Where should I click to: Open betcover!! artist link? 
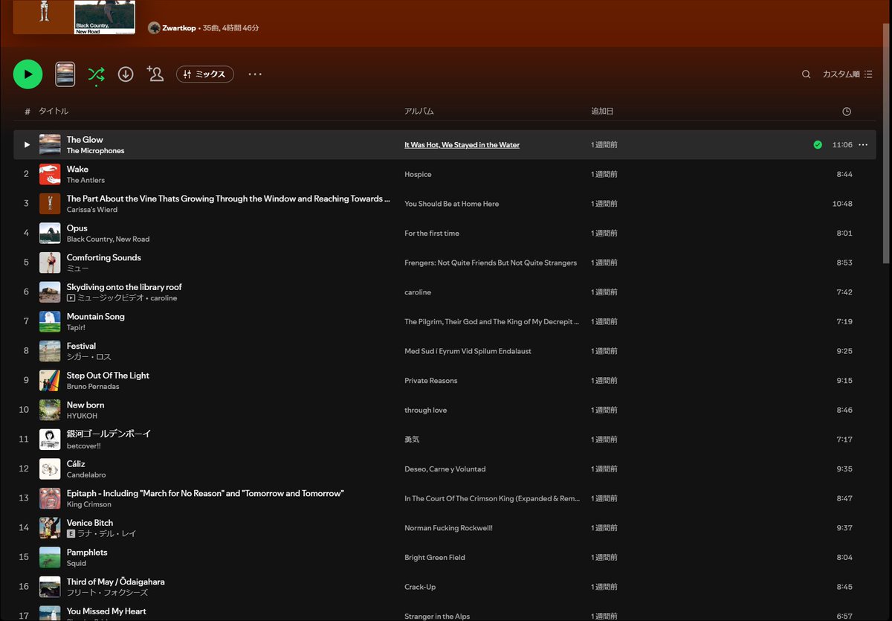pyautogui.click(x=84, y=445)
